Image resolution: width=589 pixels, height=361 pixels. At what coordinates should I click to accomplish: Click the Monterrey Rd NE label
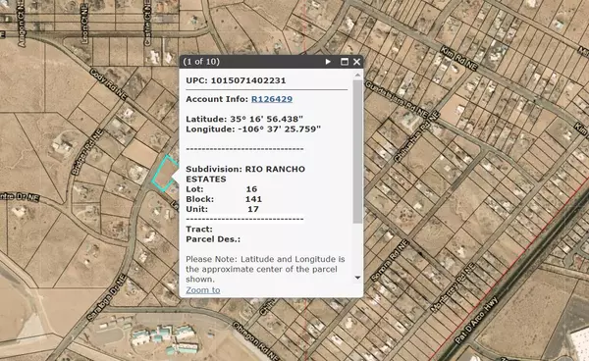(x=453, y=287)
